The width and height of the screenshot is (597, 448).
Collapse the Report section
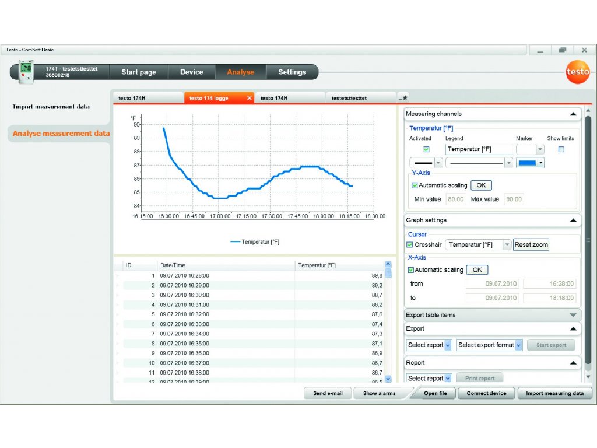click(573, 363)
